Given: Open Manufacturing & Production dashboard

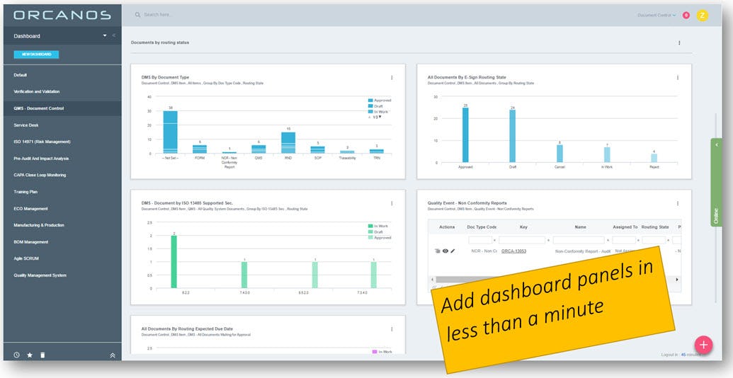Looking at the screenshot, I should [x=39, y=225].
